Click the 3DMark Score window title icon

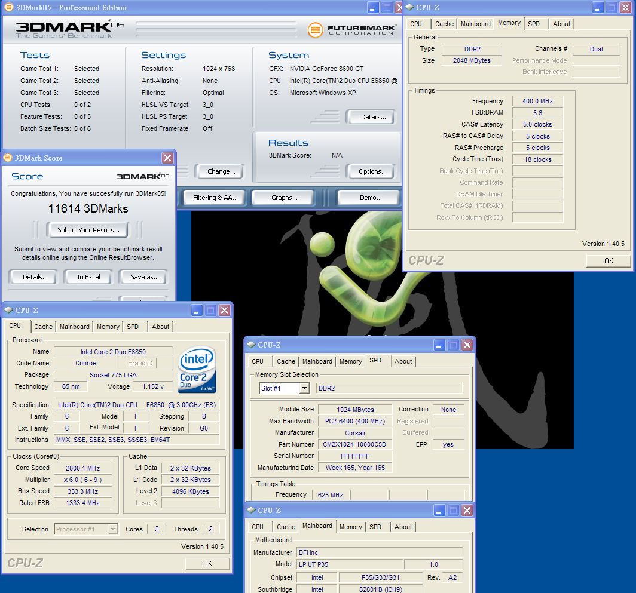(8, 158)
